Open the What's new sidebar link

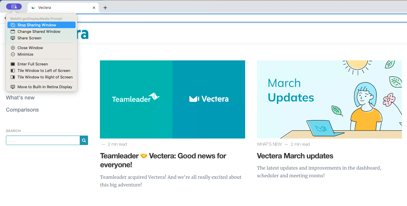point(20,98)
